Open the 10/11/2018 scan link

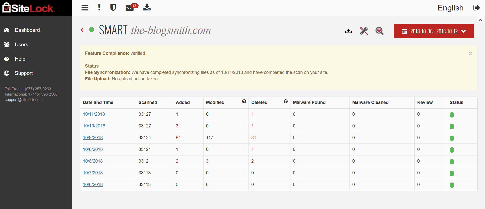point(94,114)
